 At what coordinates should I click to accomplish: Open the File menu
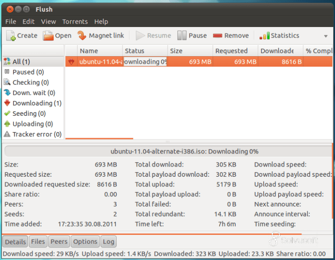(11, 21)
